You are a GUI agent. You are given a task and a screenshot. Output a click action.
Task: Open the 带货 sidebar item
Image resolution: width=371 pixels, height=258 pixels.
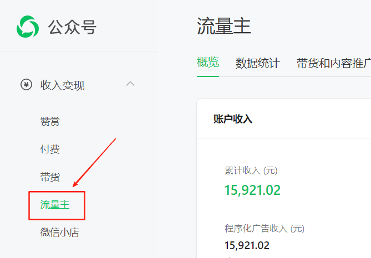tap(50, 177)
